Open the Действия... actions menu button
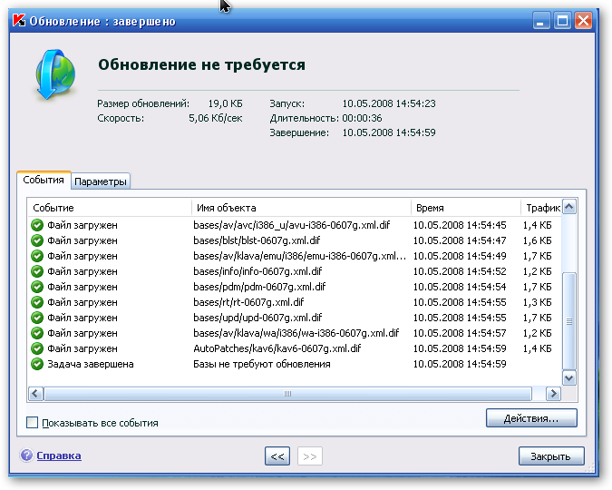The width and height of the screenshot is (612, 490). tap(531, 418)
